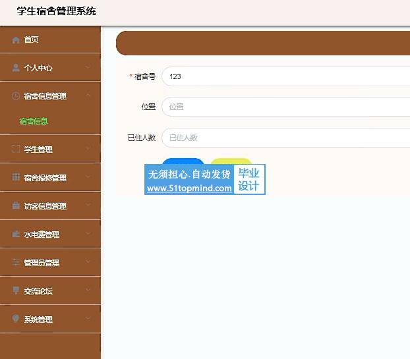
Task: Expand the 管理员管理 chevron
Action: [88, 262]
